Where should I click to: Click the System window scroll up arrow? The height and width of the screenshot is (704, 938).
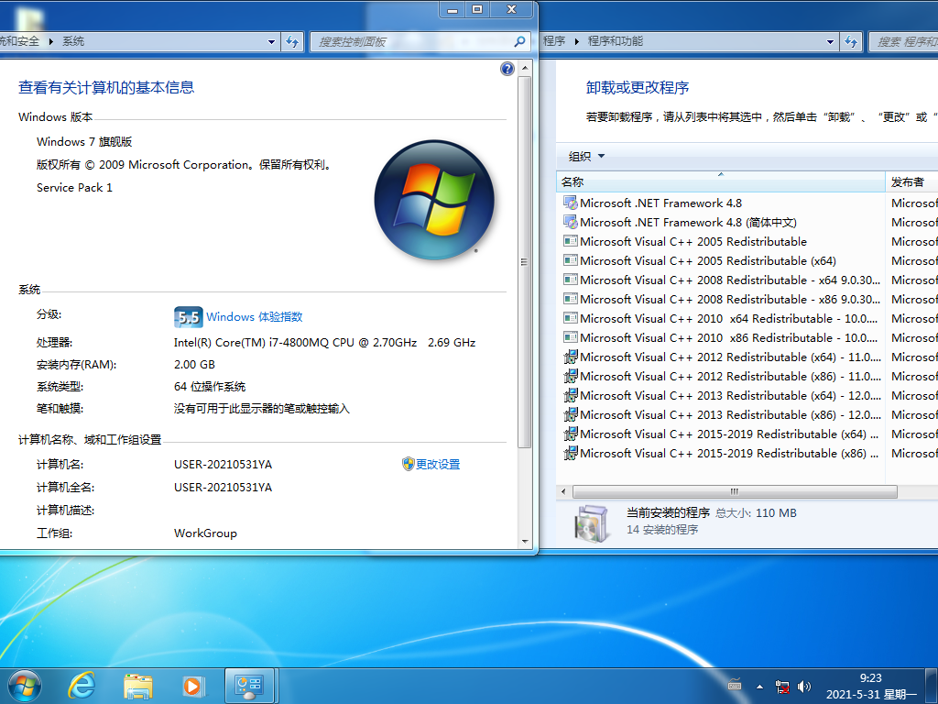[x=525, y=68]
